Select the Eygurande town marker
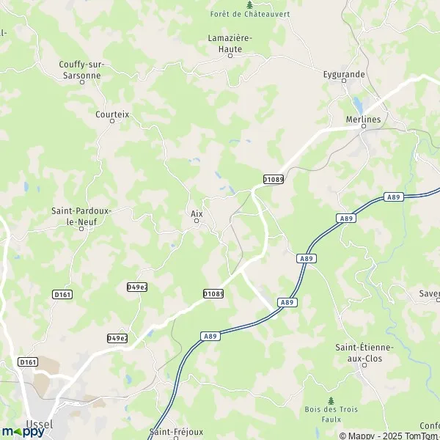Screen dimensions: 440x440 point(344,81)
